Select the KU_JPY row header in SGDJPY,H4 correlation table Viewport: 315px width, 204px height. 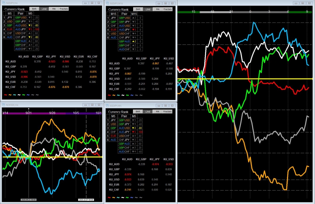click(x=10, y=71)
